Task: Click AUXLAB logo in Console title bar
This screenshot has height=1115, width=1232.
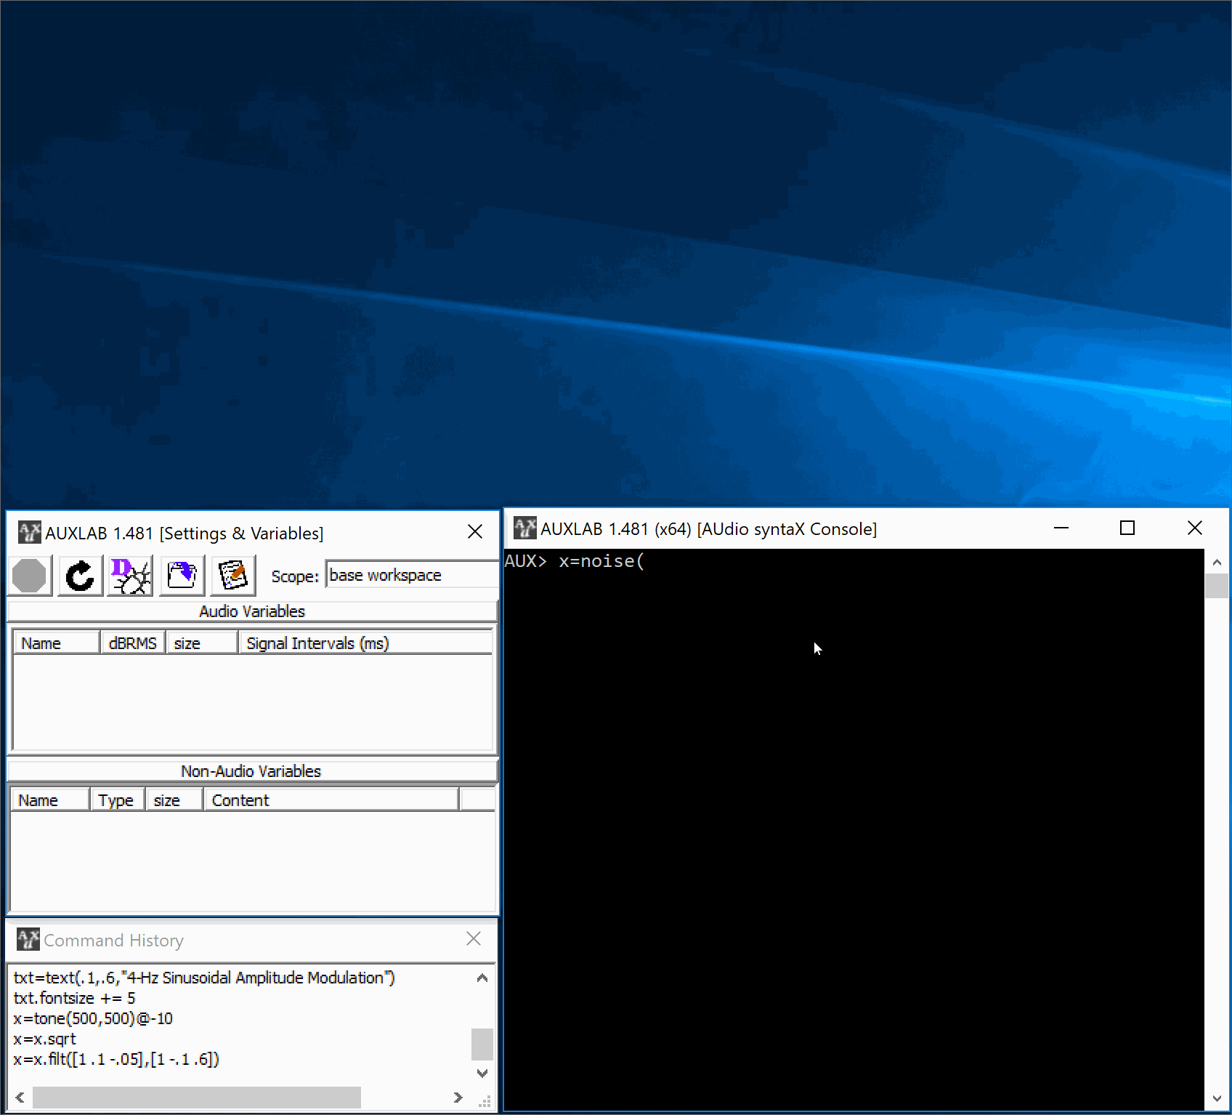Action: click(524, 528)
